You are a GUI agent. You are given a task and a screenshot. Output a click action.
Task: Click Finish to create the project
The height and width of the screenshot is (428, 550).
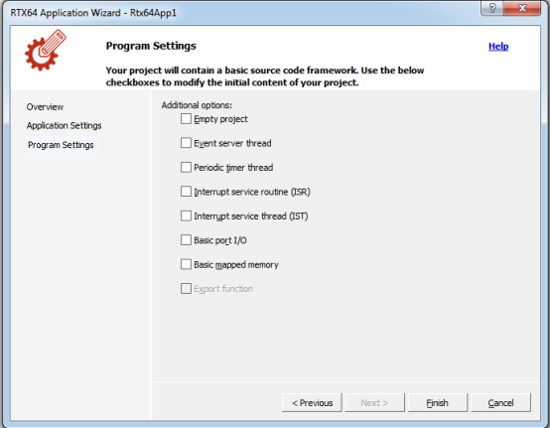(x=438, y=403)
